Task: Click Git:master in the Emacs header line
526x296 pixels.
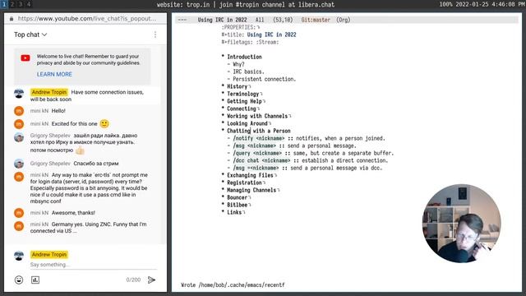Action: click(x=316, y=20)
